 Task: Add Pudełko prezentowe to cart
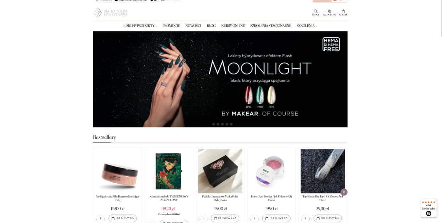click(x=225, y=218)
